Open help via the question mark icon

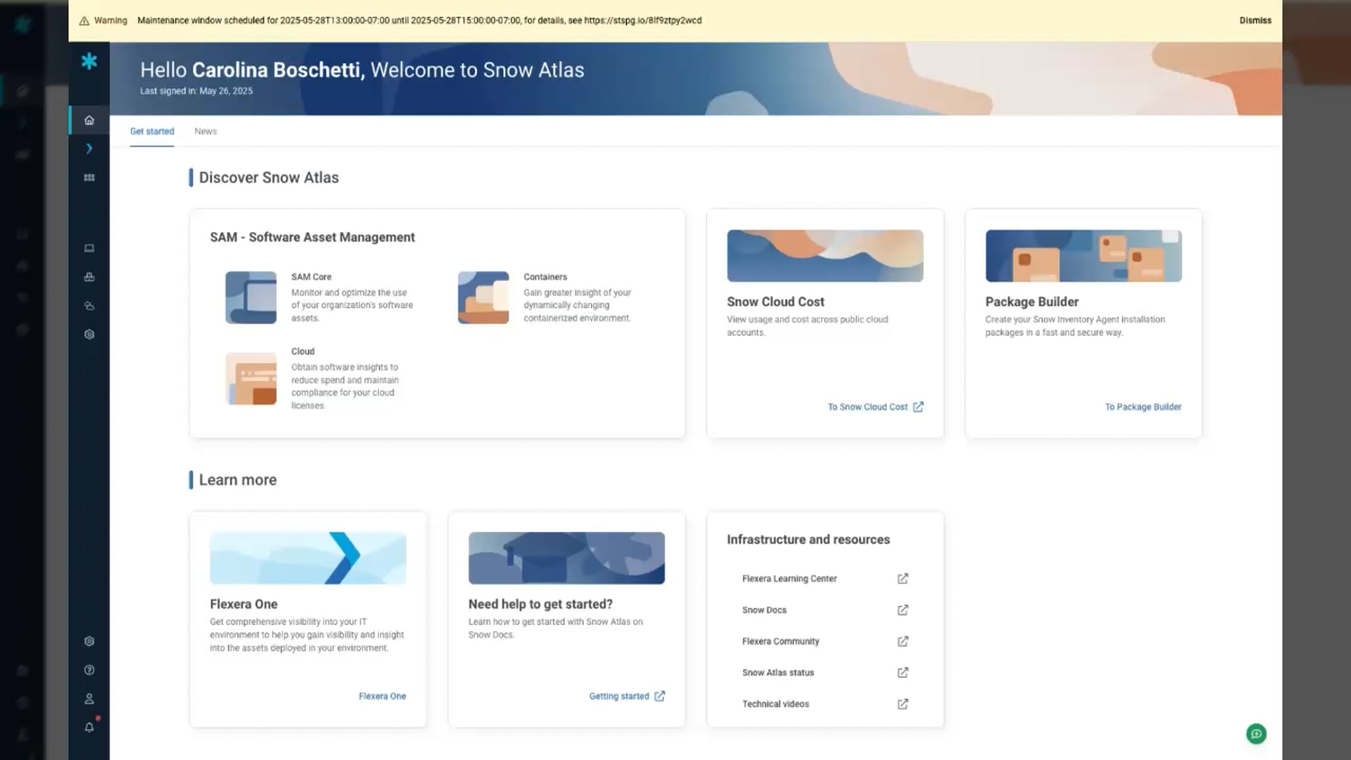(89, 670)
